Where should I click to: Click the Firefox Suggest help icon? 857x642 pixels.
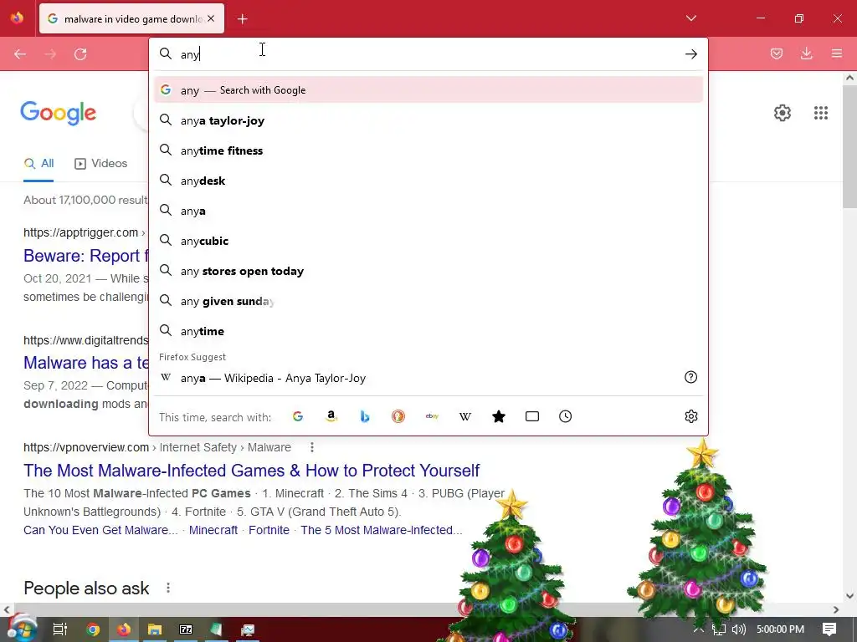690,377
